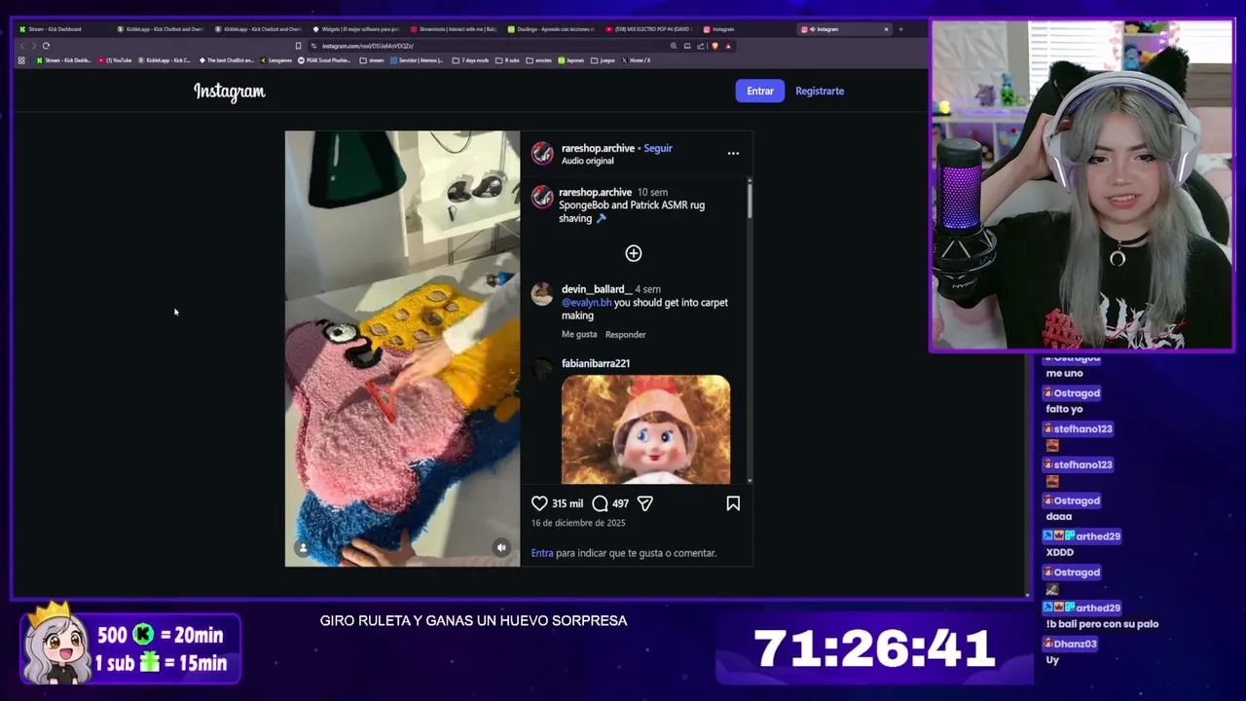
Task: Open the Home / X bookmark
Action: 635,60
